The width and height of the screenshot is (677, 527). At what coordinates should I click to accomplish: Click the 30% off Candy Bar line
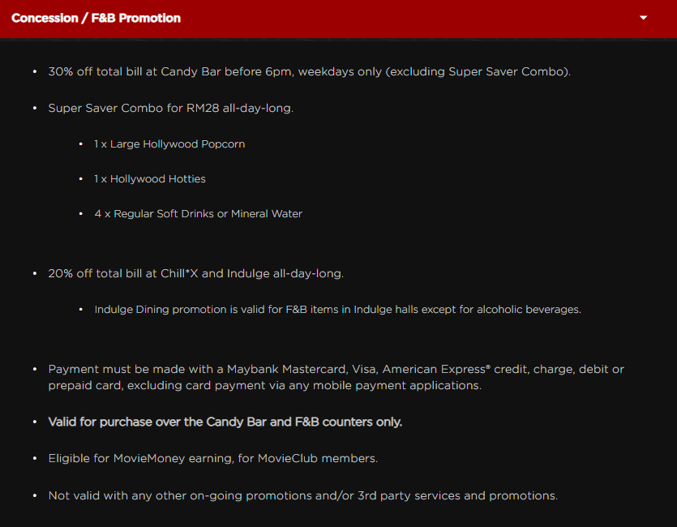(x=309, y=71)
